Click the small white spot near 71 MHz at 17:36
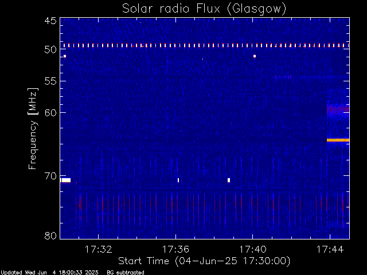Viewport: 367px width, 275px height. [x=178, y=180]
